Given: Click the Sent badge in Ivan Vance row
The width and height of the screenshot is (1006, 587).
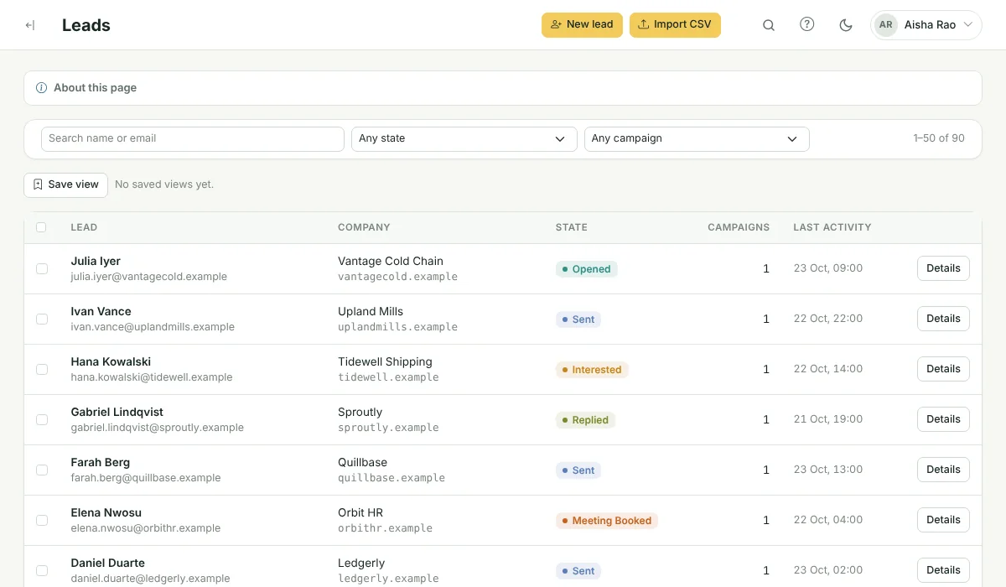Looking at the screenshot, I should [x=578, y=319].
